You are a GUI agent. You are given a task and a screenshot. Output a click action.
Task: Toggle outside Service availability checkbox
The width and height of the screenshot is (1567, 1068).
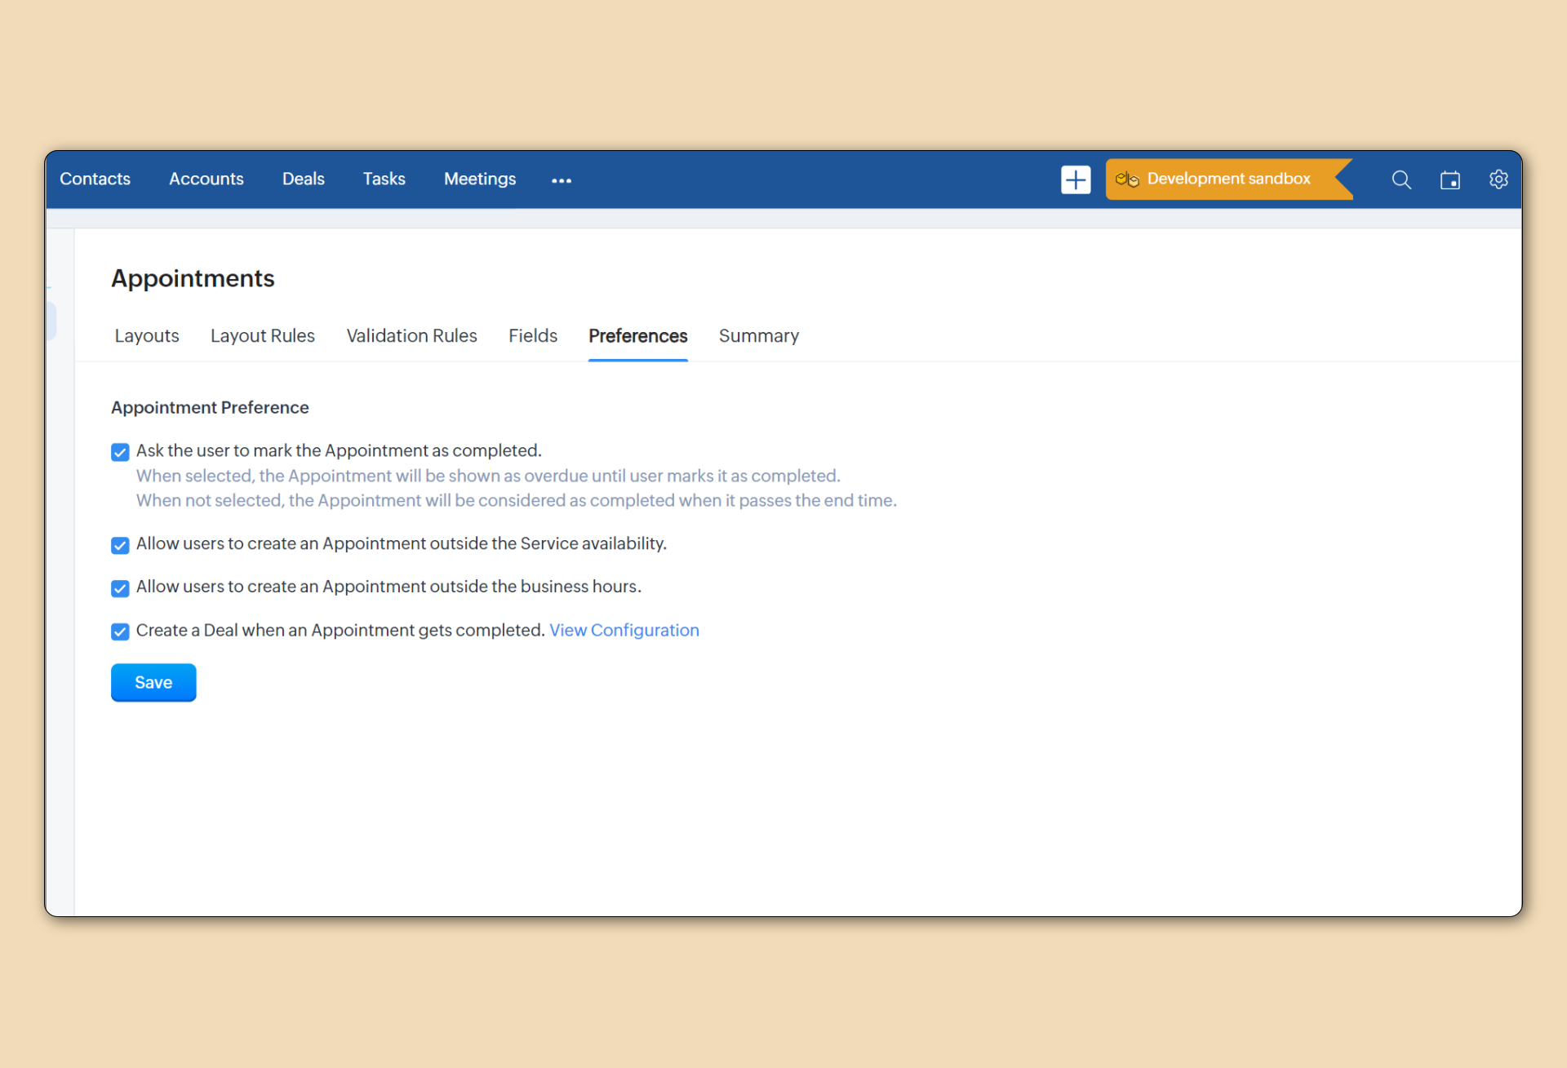tap(120, 545)
